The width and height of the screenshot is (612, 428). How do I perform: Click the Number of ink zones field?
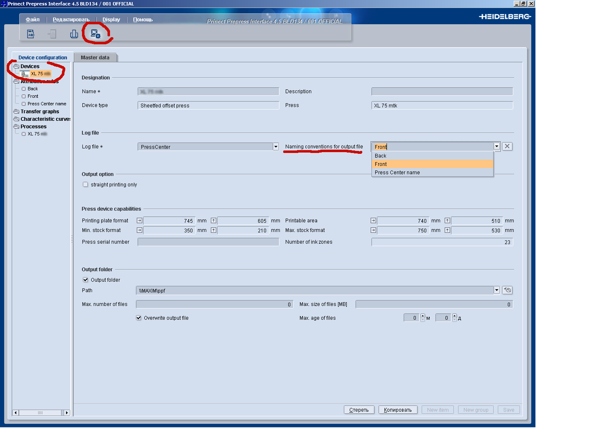click(x=442, y=242)
